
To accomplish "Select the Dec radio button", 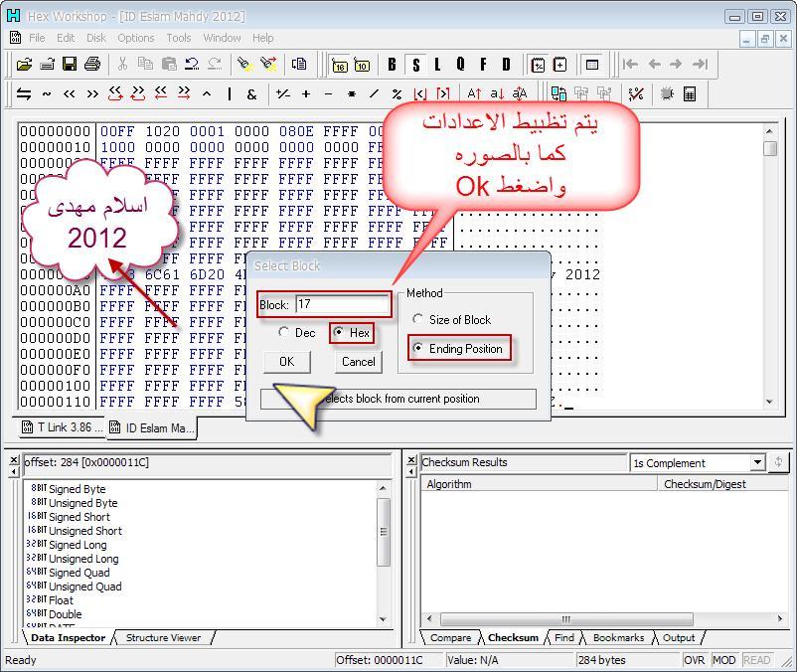I will [283, 332].
